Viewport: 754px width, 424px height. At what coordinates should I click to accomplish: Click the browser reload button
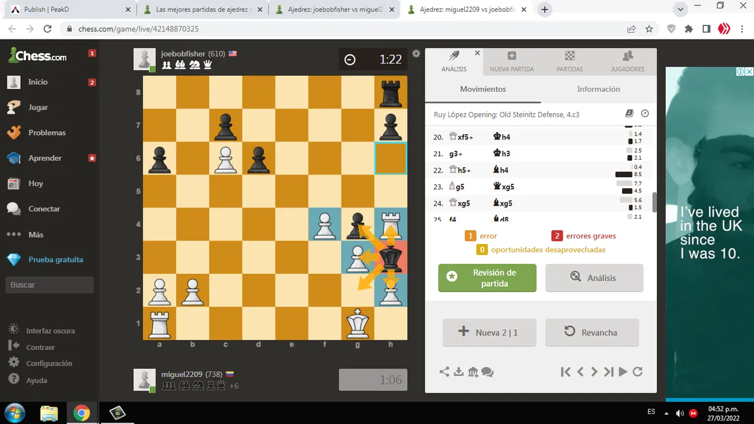(x=48, y=28)
